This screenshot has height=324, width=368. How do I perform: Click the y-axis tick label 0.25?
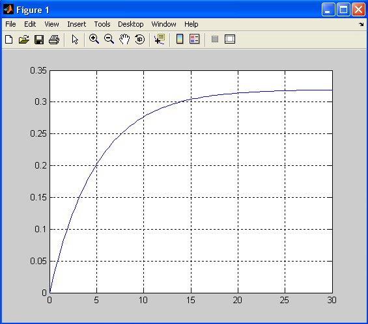pos(38,133)
